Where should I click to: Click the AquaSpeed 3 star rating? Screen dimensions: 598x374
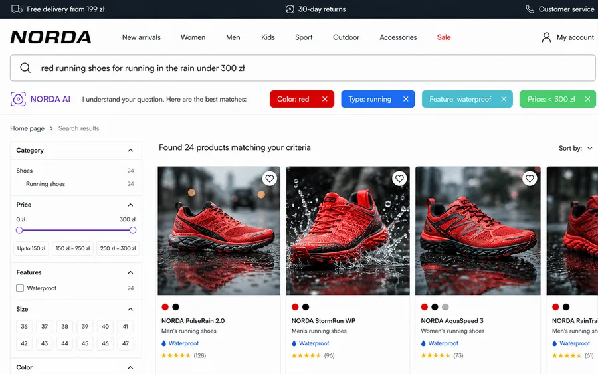point(435,355)
